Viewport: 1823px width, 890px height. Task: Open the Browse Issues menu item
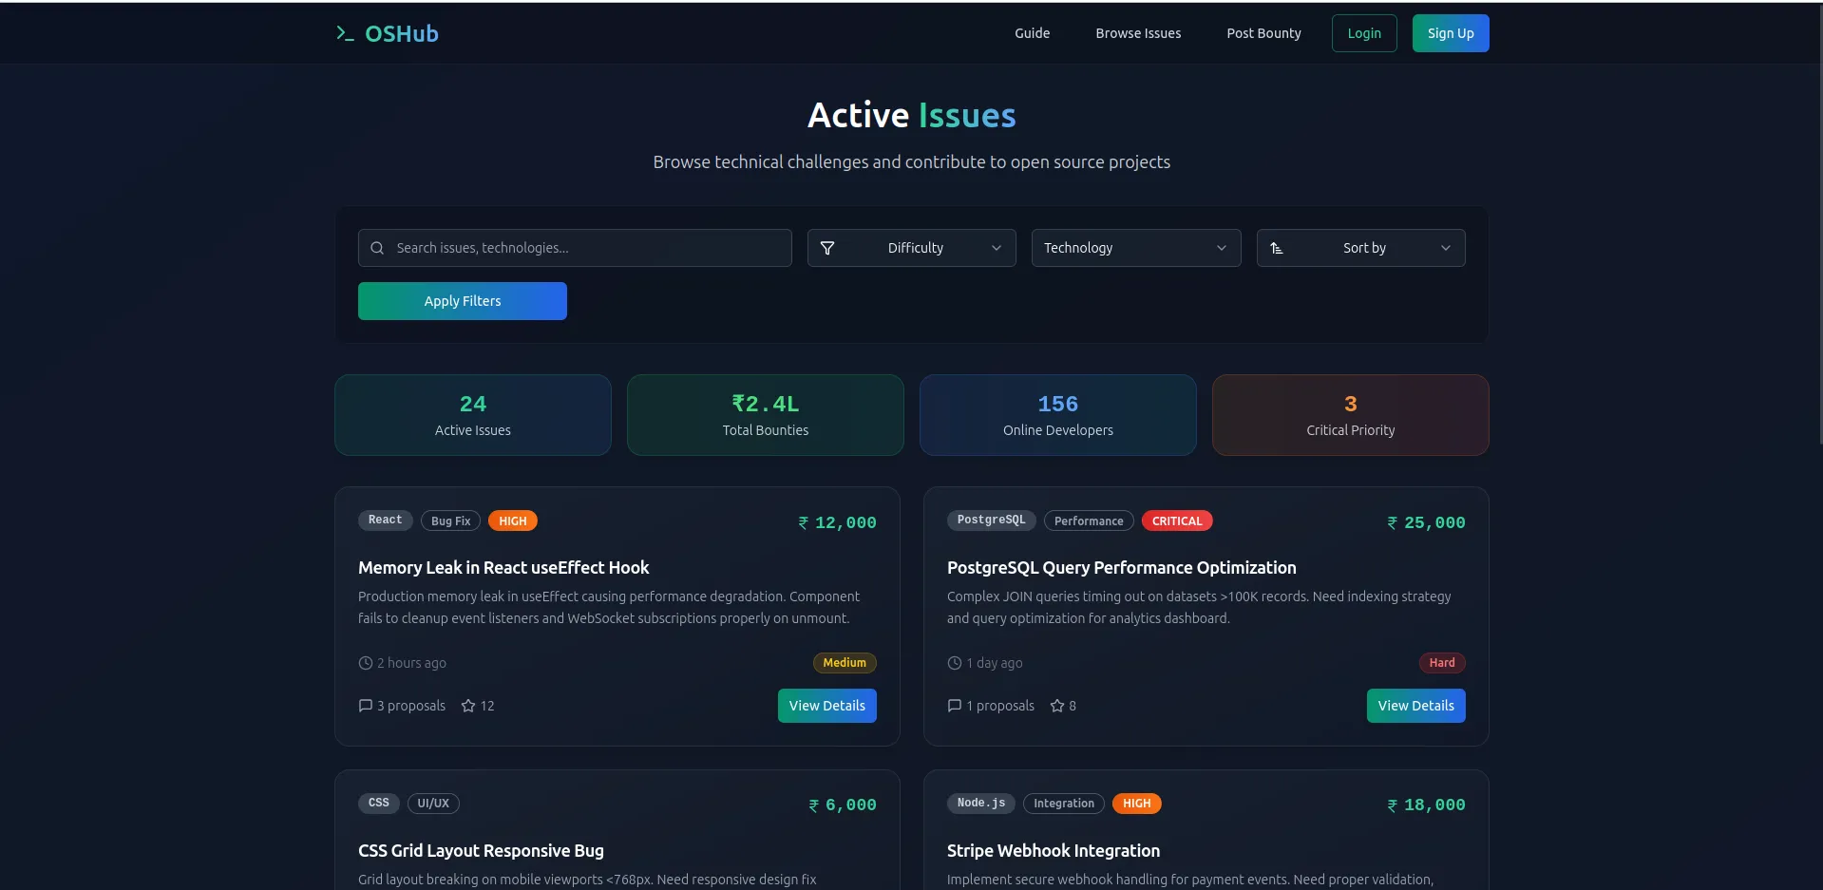click(1138, 33)
